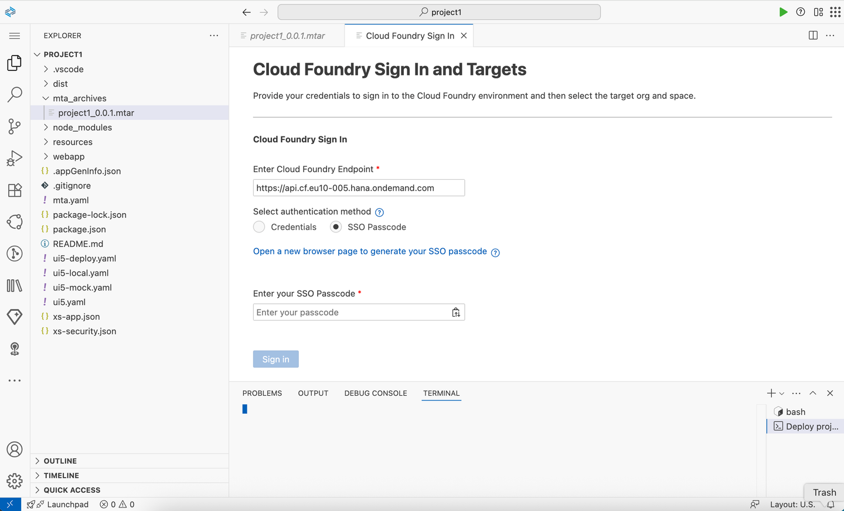Split the editor to the right

point(813,36)
